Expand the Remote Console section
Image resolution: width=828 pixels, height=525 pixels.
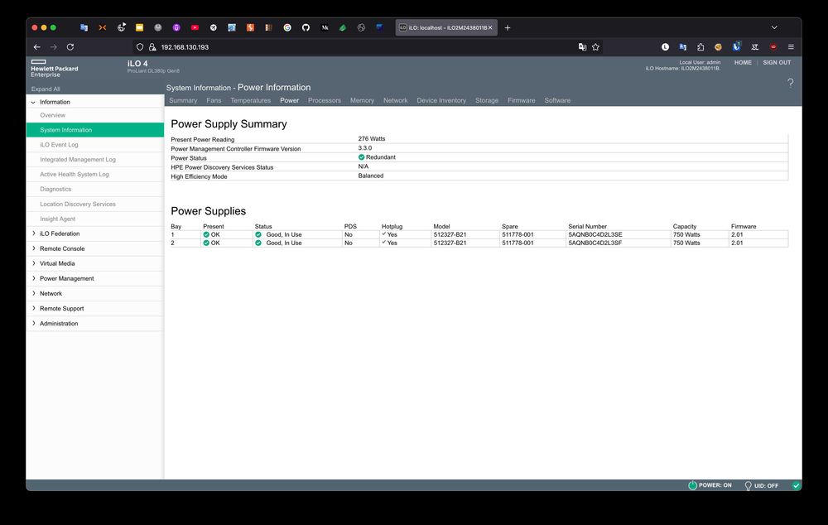tap(34, 248)
